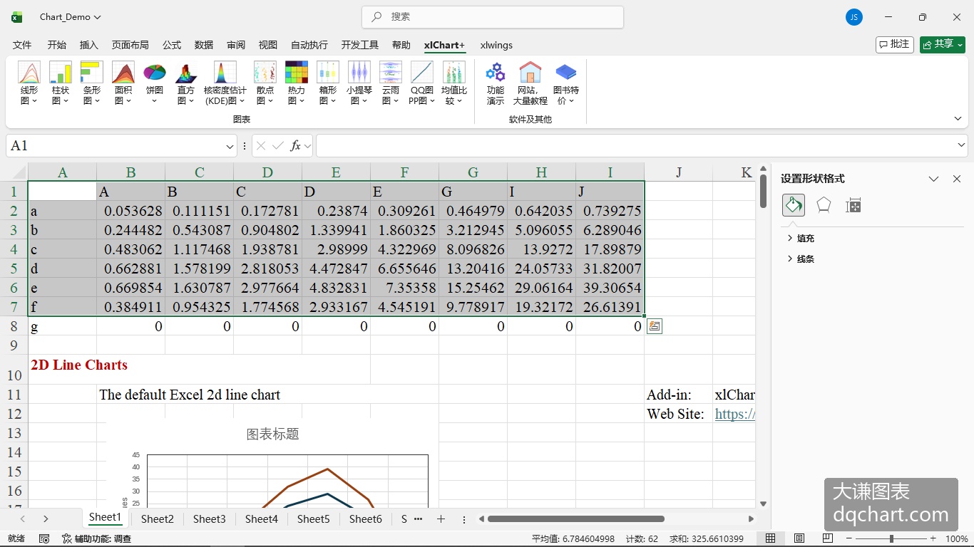Add a new sheet with plus button
The height and width of the screenshot is (547, 974).
[x=441, y=519]
